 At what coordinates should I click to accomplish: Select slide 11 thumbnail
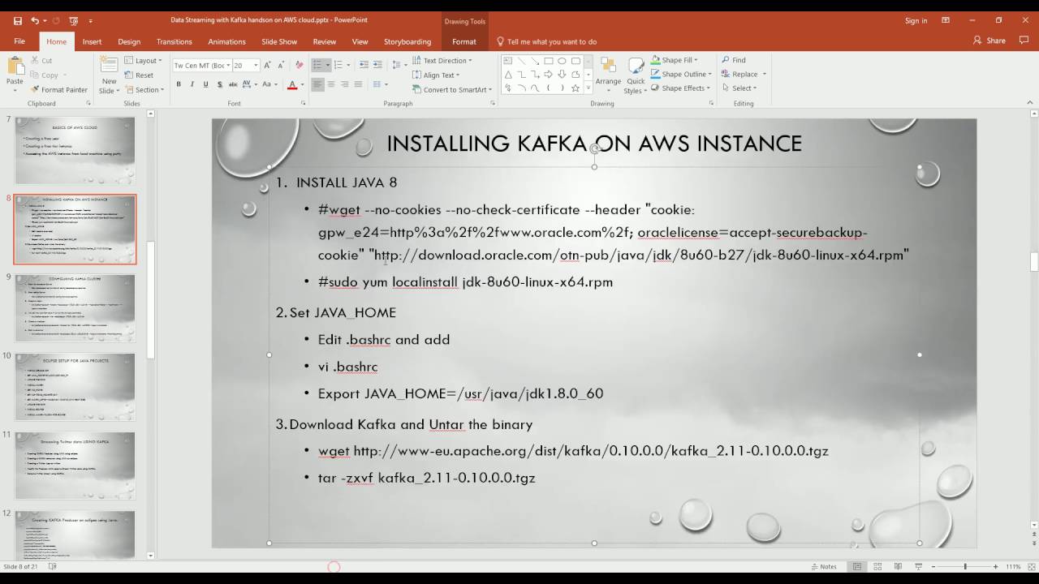75,465
